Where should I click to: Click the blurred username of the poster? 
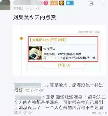(x=28, y=3)
